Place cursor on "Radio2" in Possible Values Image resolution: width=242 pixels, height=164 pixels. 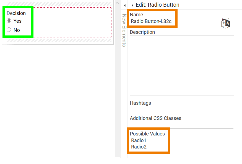(x=139, y=147)
